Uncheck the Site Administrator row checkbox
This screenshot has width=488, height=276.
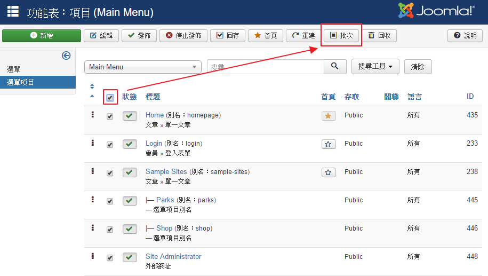110,258
